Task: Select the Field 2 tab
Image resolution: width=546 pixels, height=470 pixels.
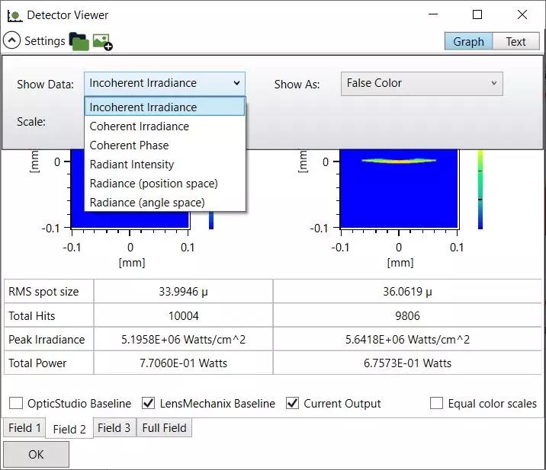Action: tap(69, 429)
